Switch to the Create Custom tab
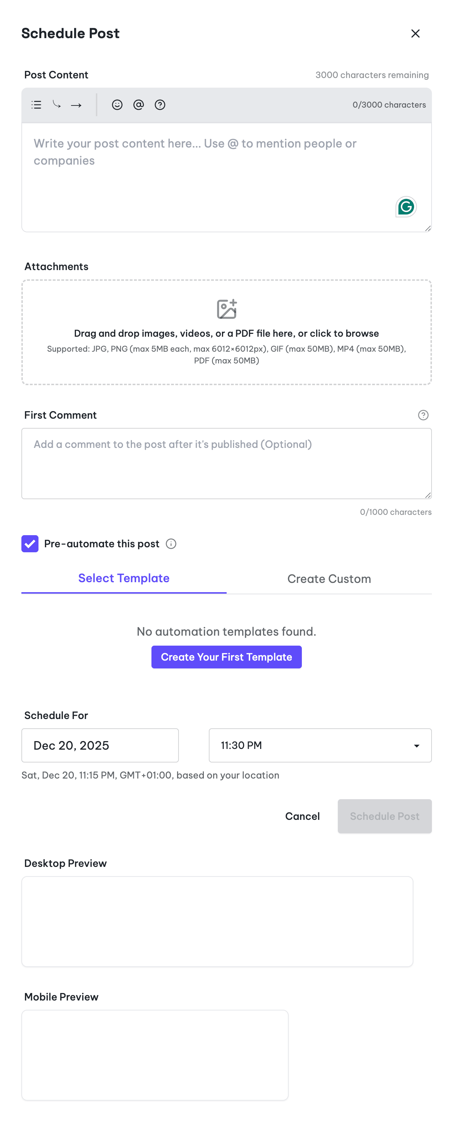Screen dimensions: 454x1127 pos(329,578)
